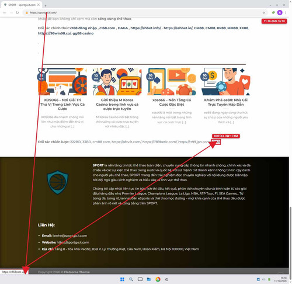
Task: Open the https://rr99.jpn.com link
Action: [194, 142]
